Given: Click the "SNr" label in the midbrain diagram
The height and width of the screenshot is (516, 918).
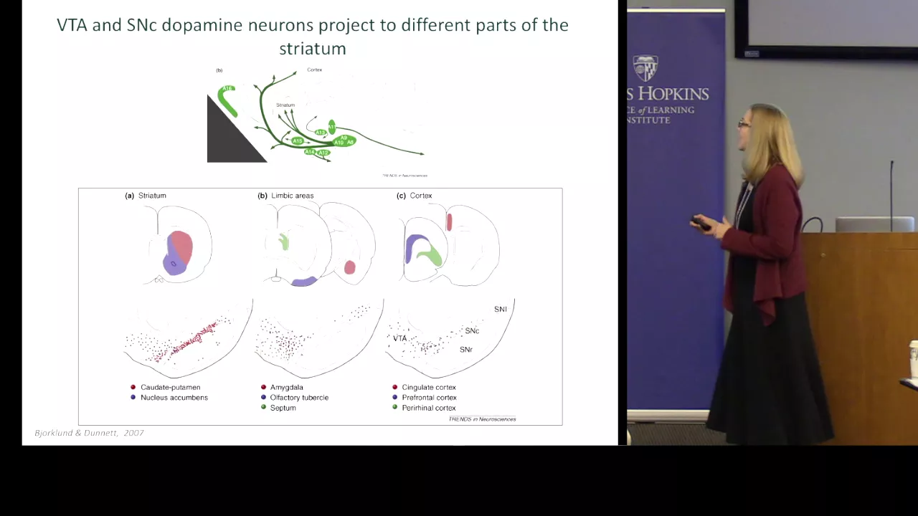Looking at the screenshot, I should tap(466, 350).
